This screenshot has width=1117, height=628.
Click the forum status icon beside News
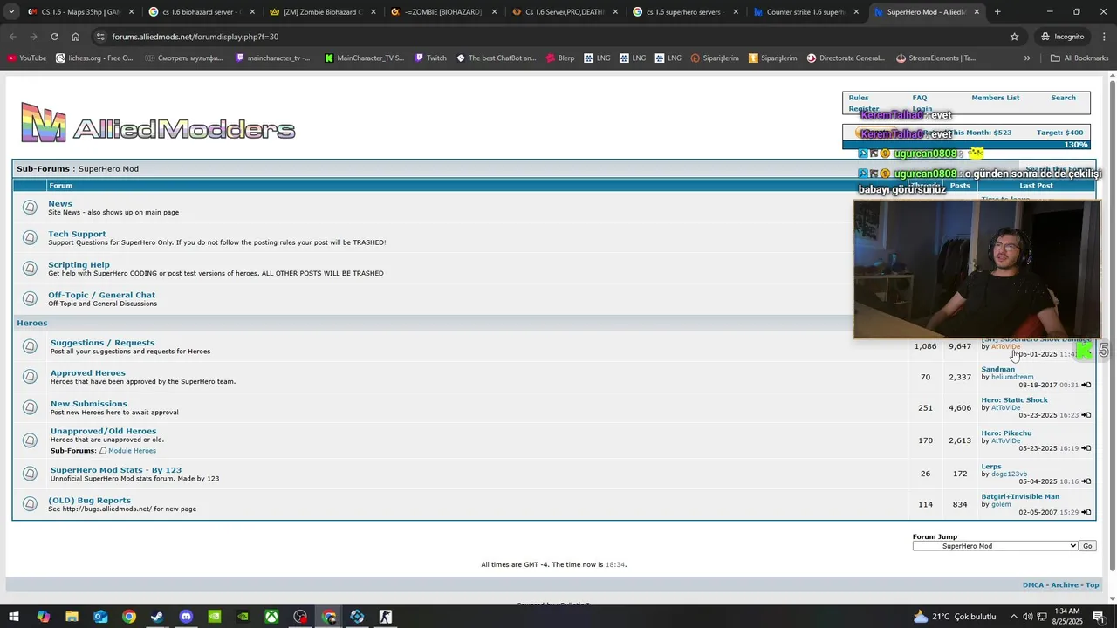point(30,207)
